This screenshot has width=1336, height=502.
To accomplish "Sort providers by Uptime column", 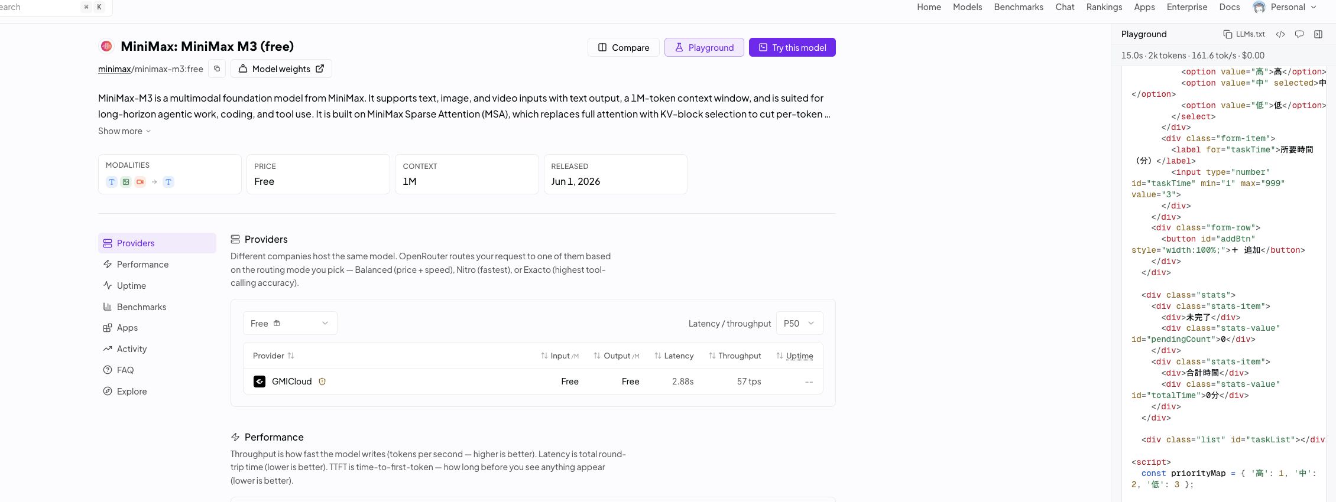I will pyautogui.click(x=795, y=356).
